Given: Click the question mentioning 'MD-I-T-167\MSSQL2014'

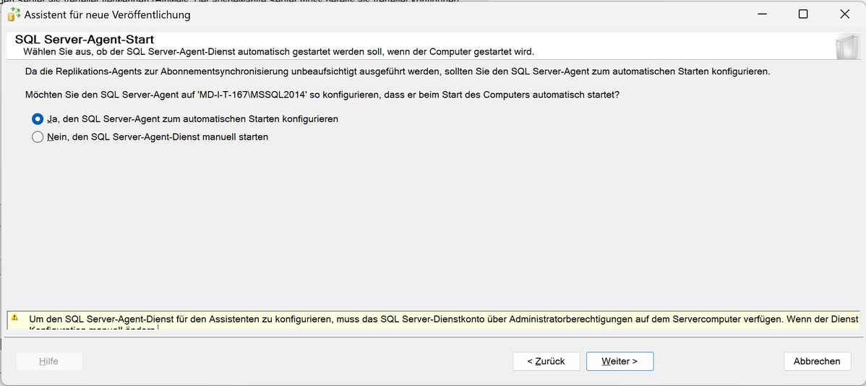Looking at the screenshot, I should coord(322,95).
